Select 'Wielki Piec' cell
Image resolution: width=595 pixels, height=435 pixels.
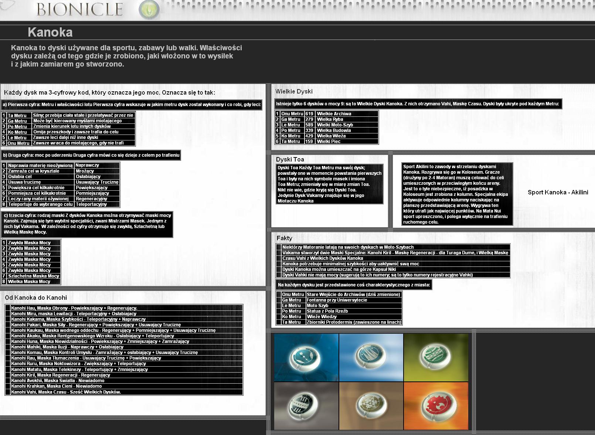347,142
